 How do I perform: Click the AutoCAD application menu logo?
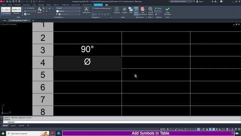[2, 1]
